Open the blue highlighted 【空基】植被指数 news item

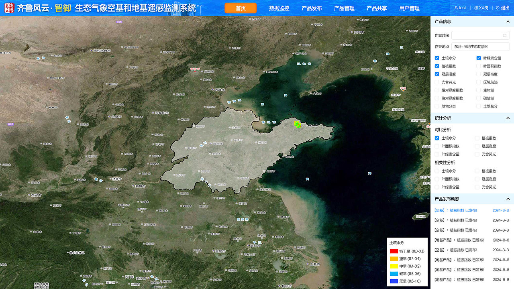[x=471, y=210]
